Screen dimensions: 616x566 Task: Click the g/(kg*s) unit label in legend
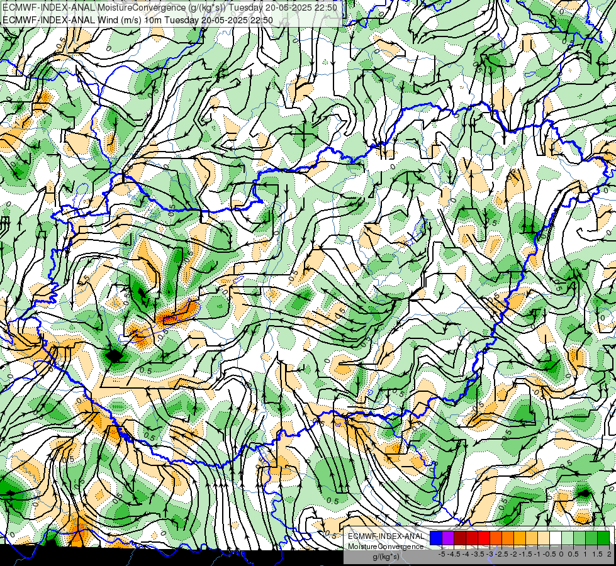[386, 557]
